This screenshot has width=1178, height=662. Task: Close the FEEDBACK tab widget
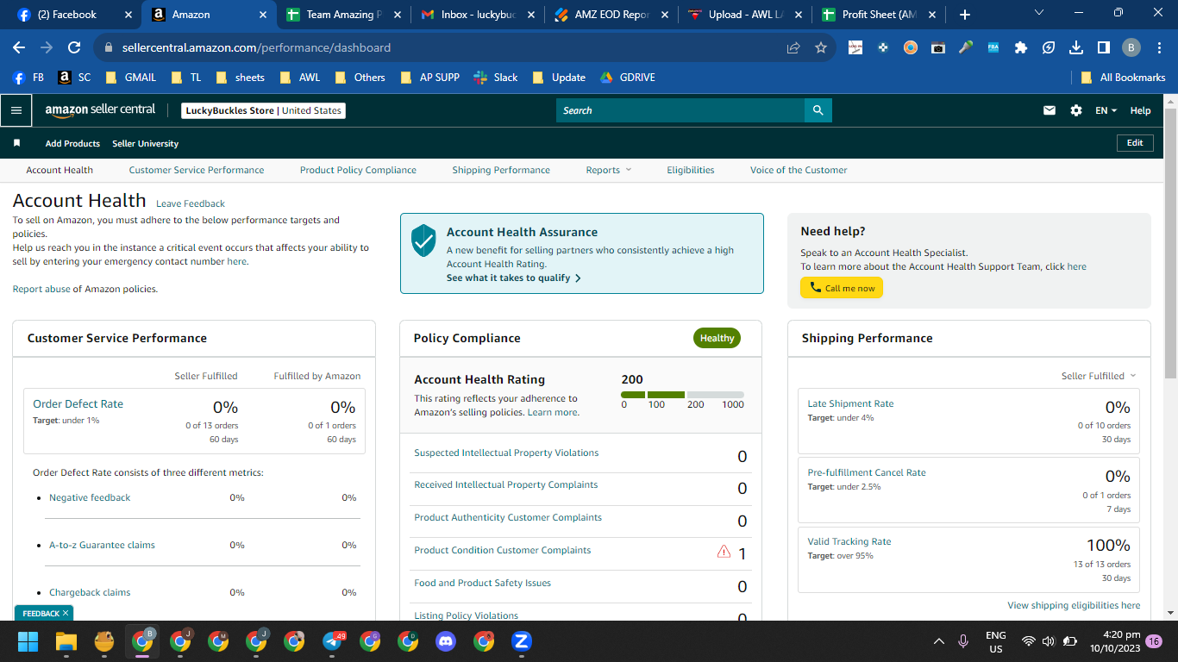66,613
